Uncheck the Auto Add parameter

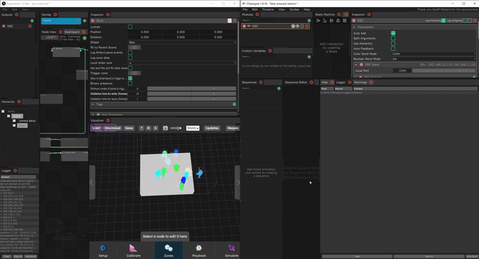coord(393,33)
